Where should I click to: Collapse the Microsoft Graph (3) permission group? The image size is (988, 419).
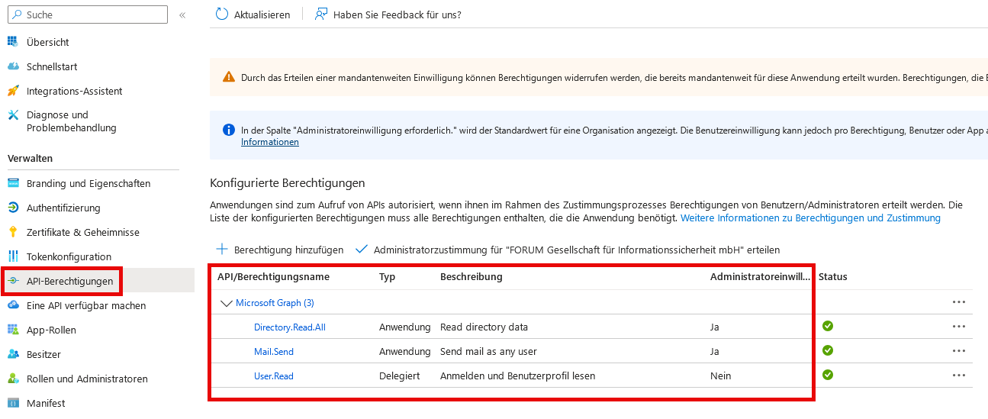226,303
